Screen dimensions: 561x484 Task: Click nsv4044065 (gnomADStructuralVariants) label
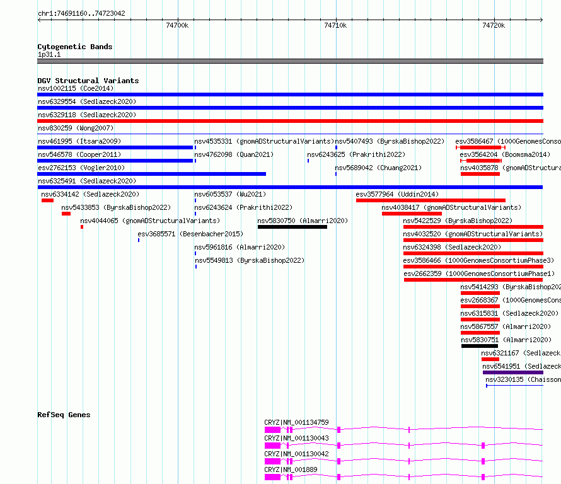click(150, 221)
